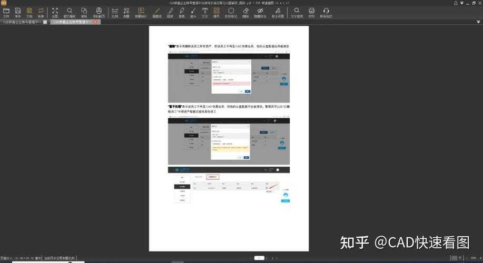Click the yellow document icon in the toolbar
The width and height of the screenshot is (483, 263).
29,12
